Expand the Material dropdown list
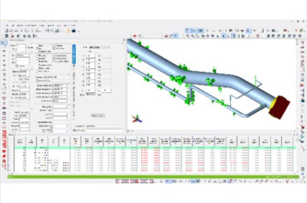307x203 pixels. [53, 77]
